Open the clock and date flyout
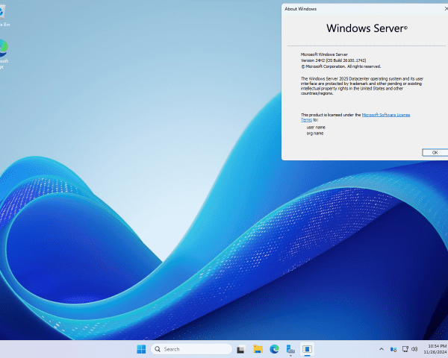The height and width of the screenshot is (358, 448). click(x=435, y=349)
